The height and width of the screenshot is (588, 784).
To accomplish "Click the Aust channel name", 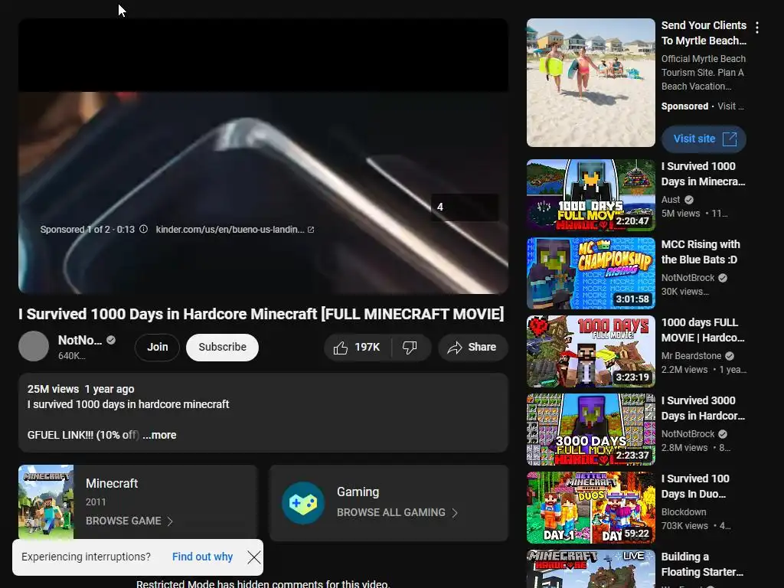I will point(671,200).
